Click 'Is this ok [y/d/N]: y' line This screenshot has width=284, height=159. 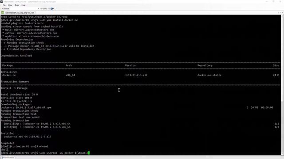[x=16, y=101]
